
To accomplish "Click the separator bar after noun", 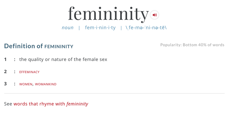I will 79,28.
